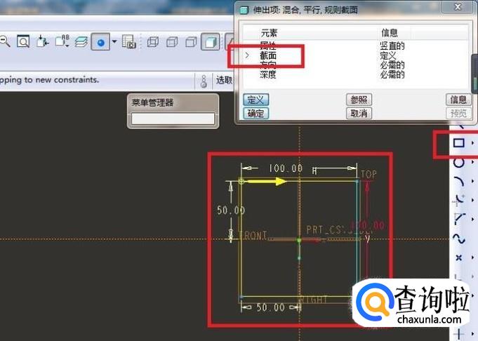Click the Refit zoom window icon
Screen dimensions: 478x341
[23, 41]
